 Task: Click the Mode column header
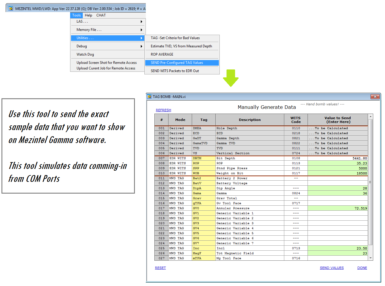[180, 120]
